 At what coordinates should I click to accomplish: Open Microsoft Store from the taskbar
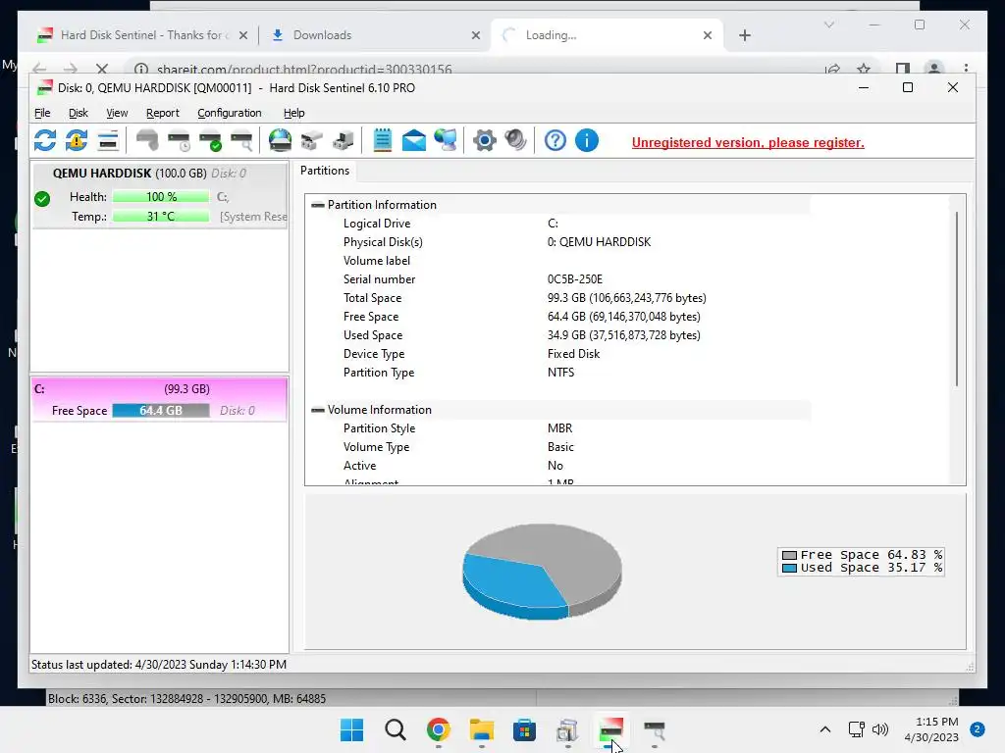coord(524,729)
